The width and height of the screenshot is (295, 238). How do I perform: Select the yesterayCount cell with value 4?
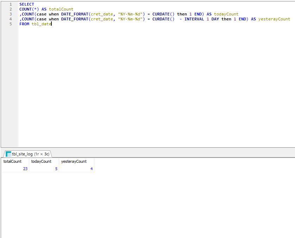pyautogui.click(x=77, y=169)
